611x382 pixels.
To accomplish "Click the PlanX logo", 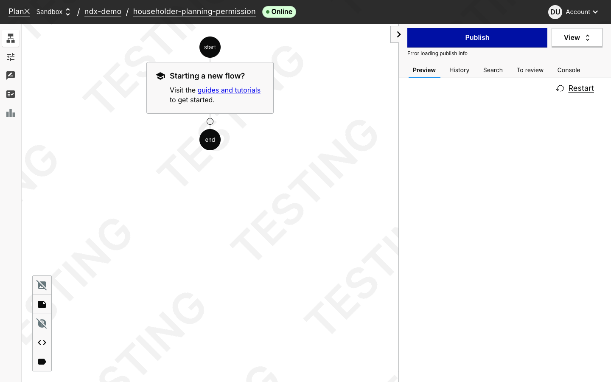I will pyautogui.click(x=19, y=11).
